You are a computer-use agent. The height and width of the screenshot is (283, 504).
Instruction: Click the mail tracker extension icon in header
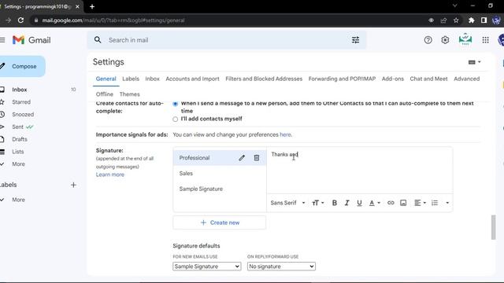(x=465, y=40)
